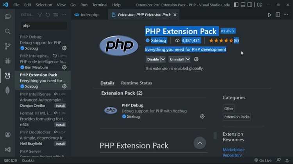This screenshot has width=293, height=164.
Task: Open the Explorer view in activity bar
Action: tap(8, 16)
